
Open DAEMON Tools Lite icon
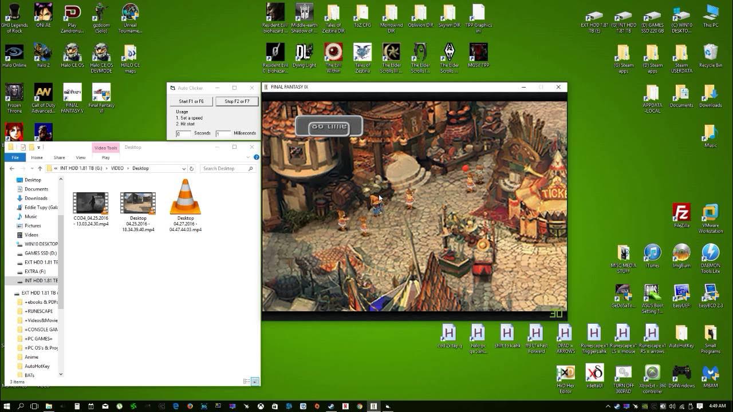(x=711, y=259)
